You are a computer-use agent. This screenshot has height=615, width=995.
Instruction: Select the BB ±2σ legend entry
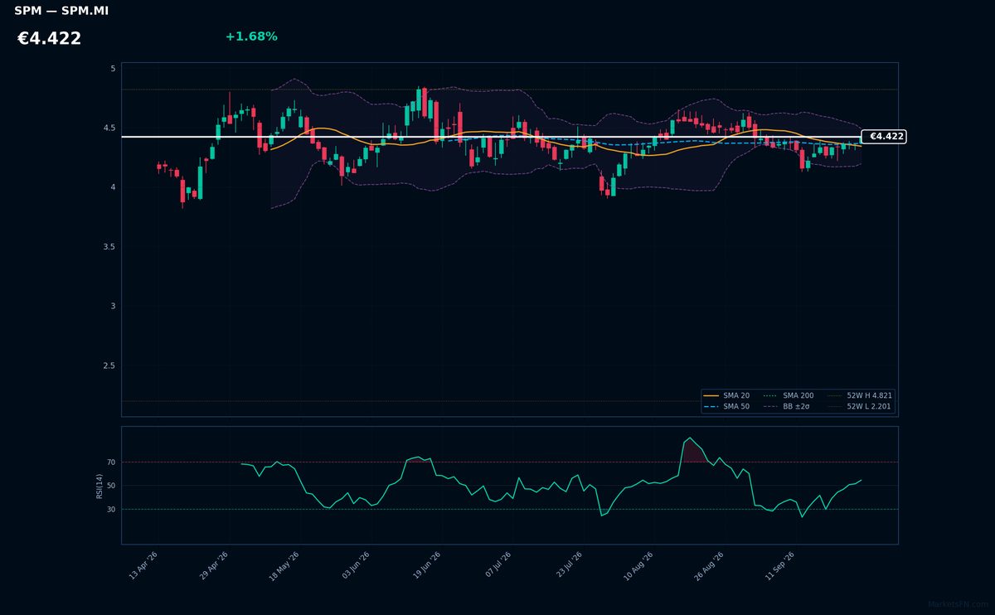(789, 407)
